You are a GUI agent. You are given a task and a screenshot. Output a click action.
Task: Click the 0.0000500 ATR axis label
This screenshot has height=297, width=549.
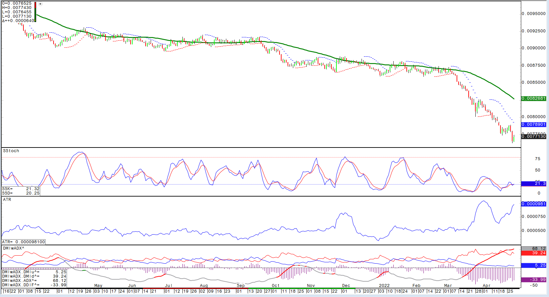534,231
